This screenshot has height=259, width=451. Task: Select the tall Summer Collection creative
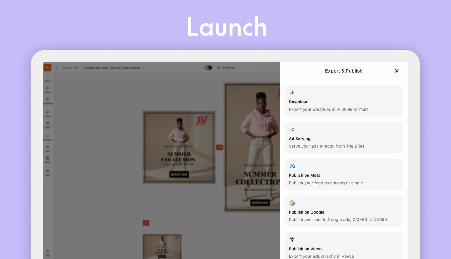[253, 147]
